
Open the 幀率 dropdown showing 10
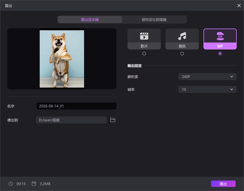(x=207, y=90)
